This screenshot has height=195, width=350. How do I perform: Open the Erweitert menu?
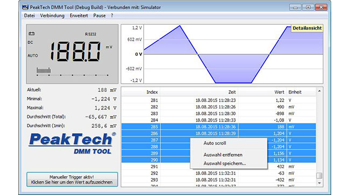tap(79, 16)
